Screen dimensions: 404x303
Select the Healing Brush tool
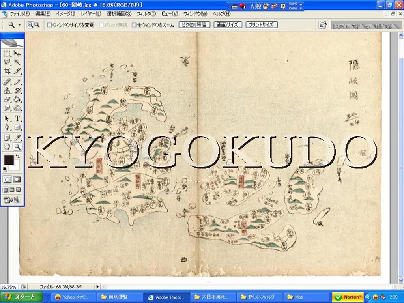tap(7, 82)
